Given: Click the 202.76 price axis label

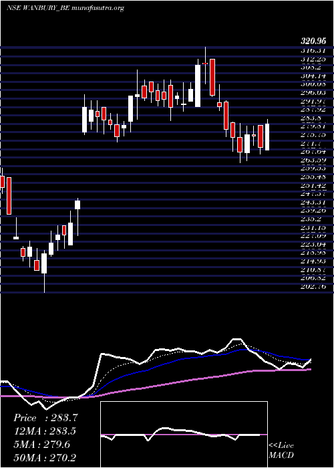Looking at the screenshot, I should [x=313, y=287].
